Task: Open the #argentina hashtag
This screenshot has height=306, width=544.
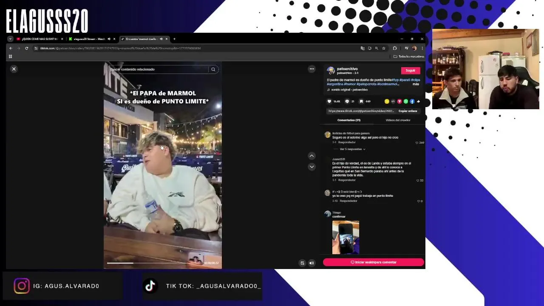Action: point(335,84)
